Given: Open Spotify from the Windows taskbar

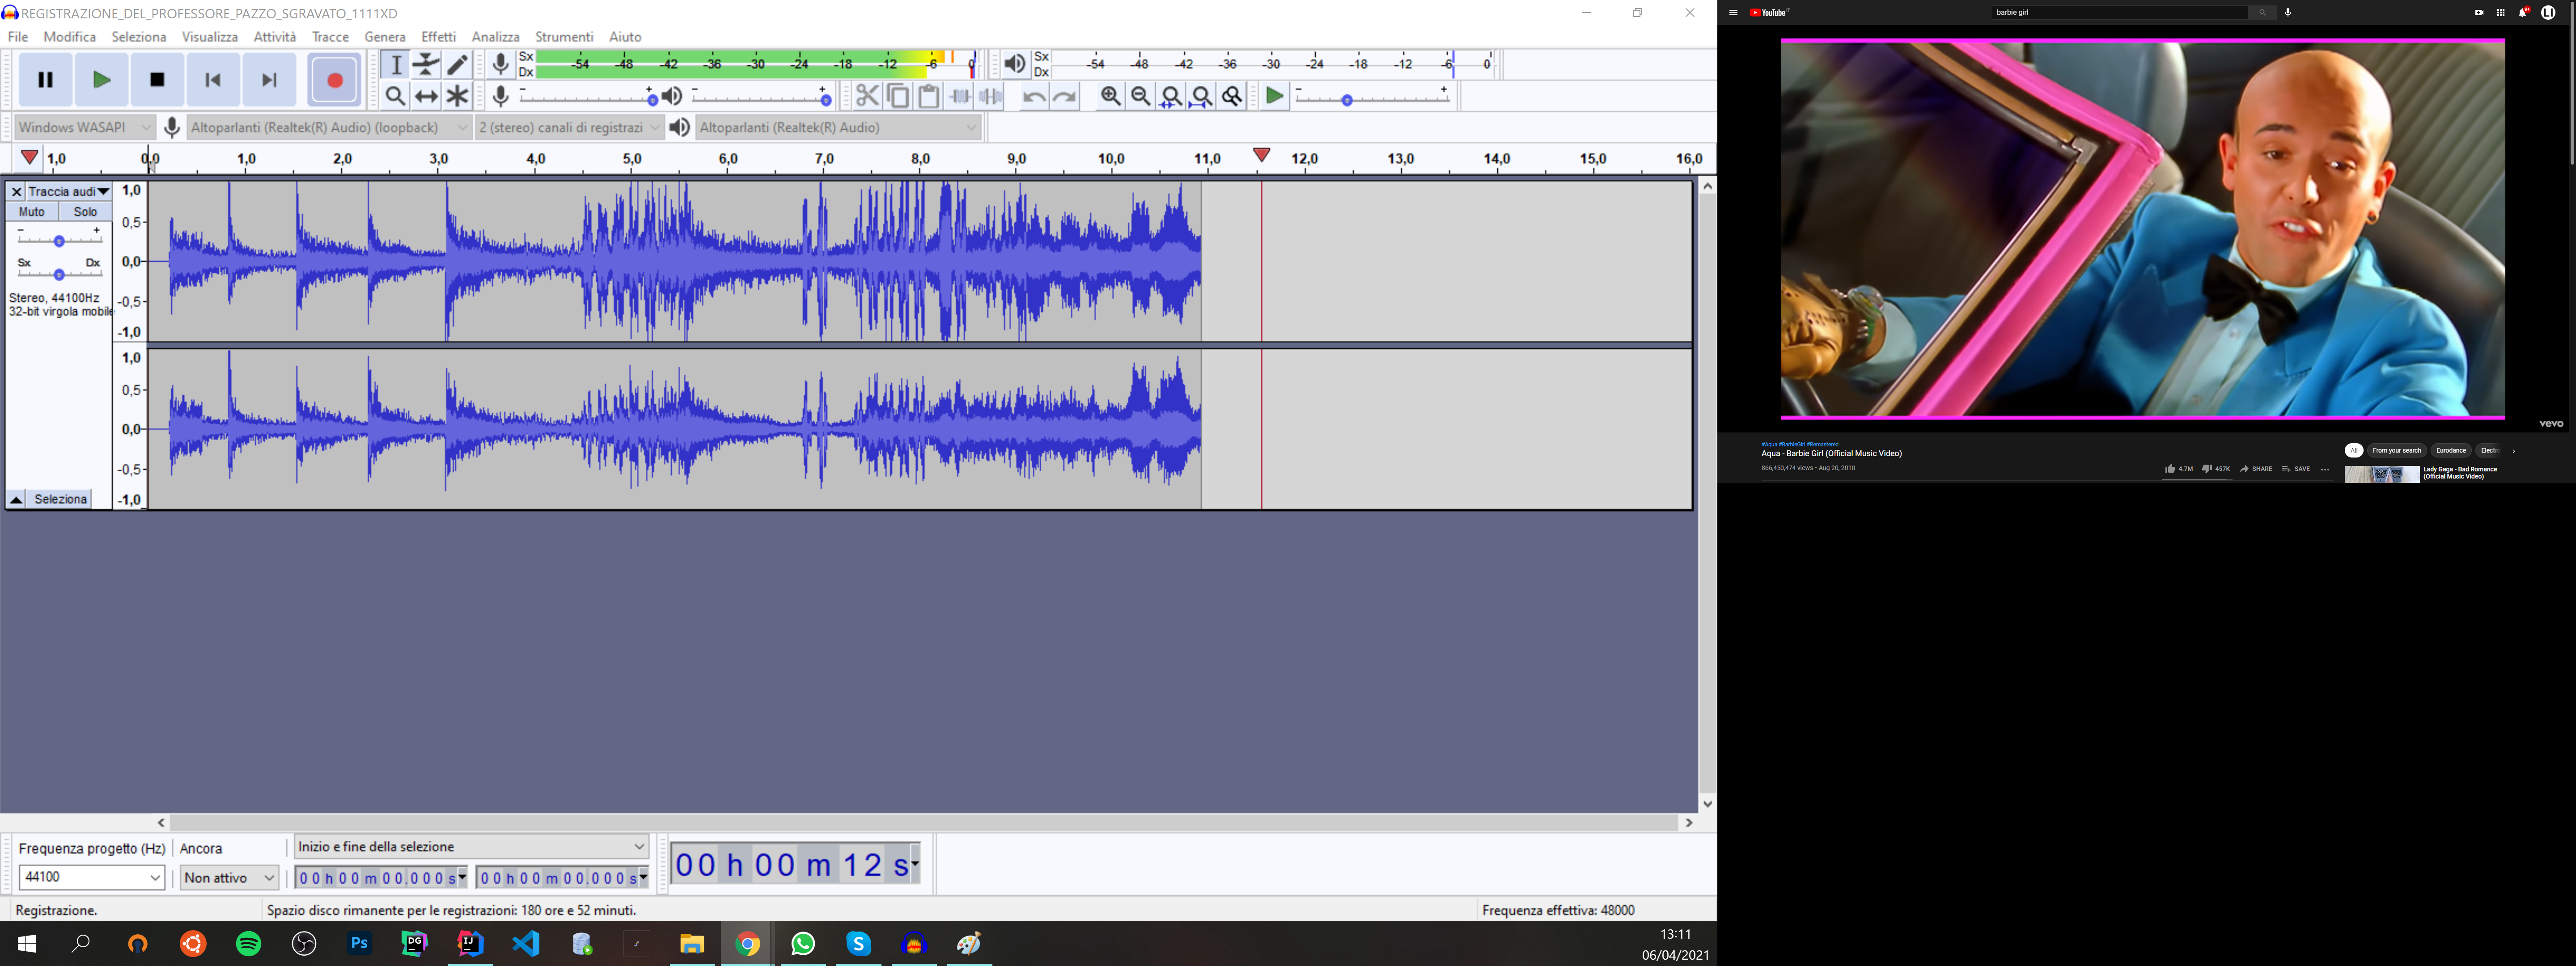Looking at the screenshot, I should click(x=249, y=944).
